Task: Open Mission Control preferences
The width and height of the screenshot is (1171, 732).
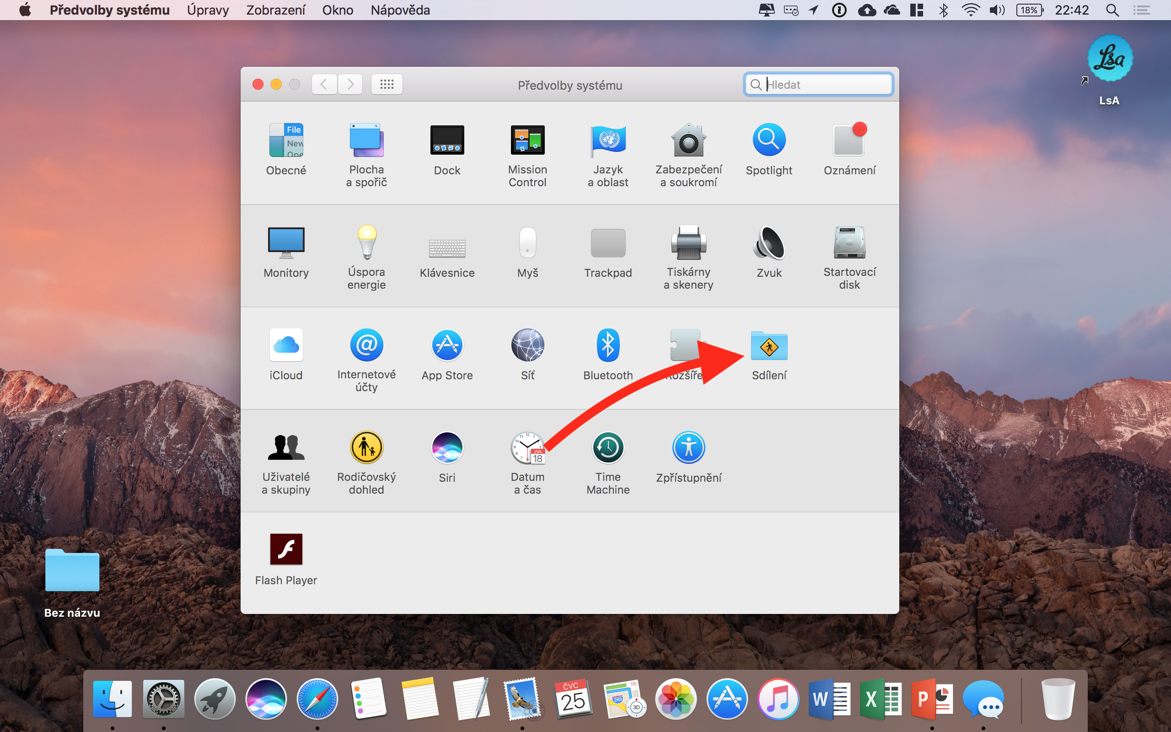Action: (x=527, y=141)
